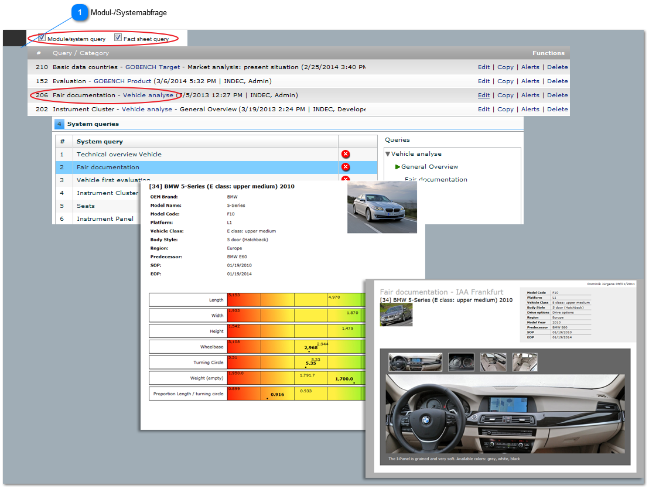
Task: Open Alerts for query 152 Evaluation
Action: click(x=530, y=81)
